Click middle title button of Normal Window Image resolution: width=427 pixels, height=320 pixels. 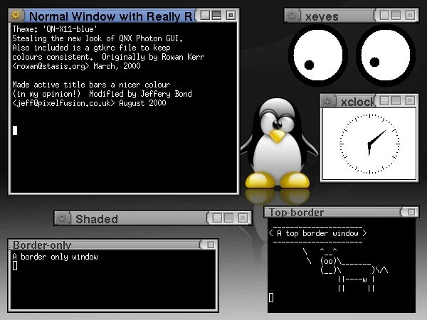pos(217,15)
